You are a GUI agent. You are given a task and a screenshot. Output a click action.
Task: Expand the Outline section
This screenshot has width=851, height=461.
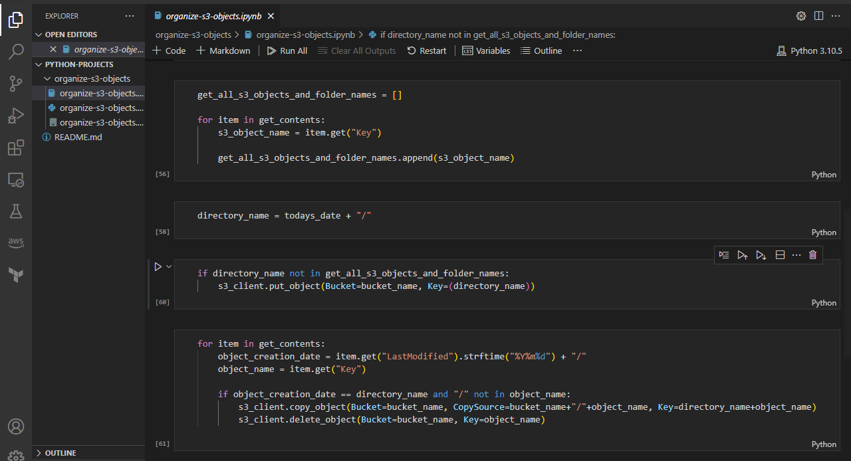click(88, 453)
